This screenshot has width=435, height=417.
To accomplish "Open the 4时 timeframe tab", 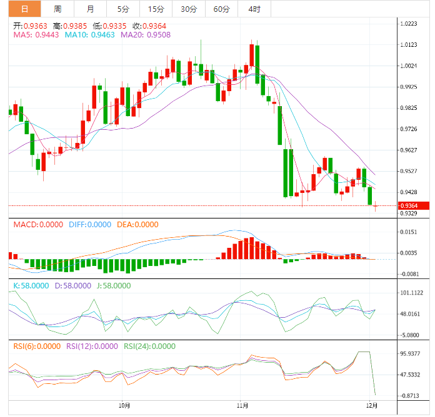I will click(x=254, y=9).
